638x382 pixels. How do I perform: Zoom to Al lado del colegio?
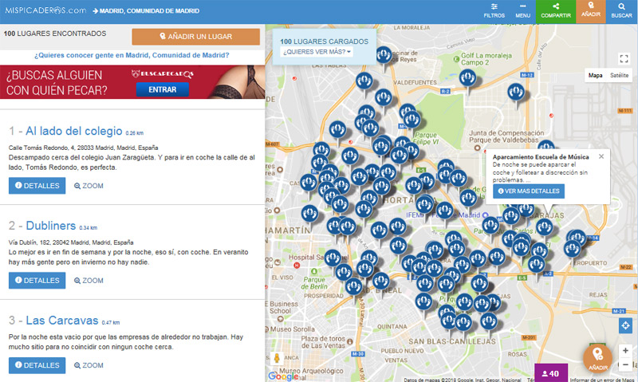89,186
